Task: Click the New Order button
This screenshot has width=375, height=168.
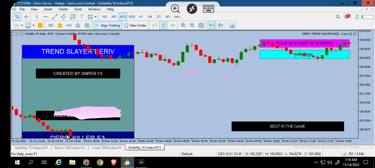Action: (135, 25)
